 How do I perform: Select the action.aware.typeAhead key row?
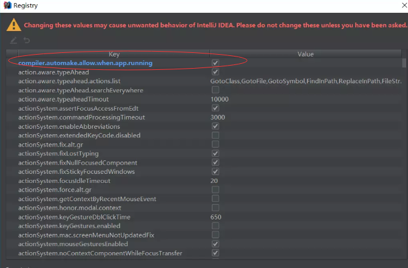click(x=53, y=72)
